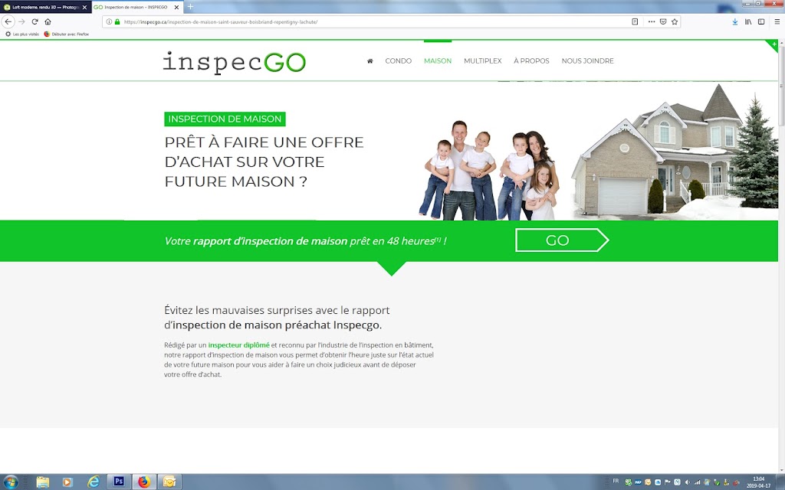Image resolution: width=785 pixels, height=490 pixels.
Task: Open the network signal tray icon
Action: tap(697, 482)
